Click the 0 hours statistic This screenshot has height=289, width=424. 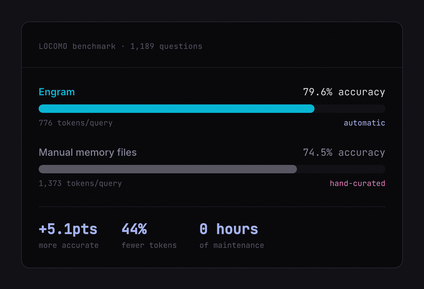pos(228,229)
